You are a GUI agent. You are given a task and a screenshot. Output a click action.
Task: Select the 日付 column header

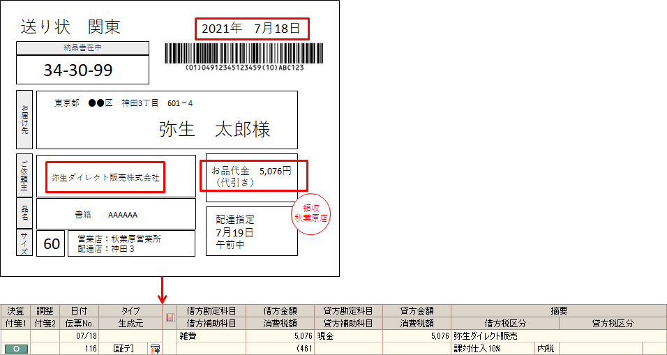tap(79, 311)
